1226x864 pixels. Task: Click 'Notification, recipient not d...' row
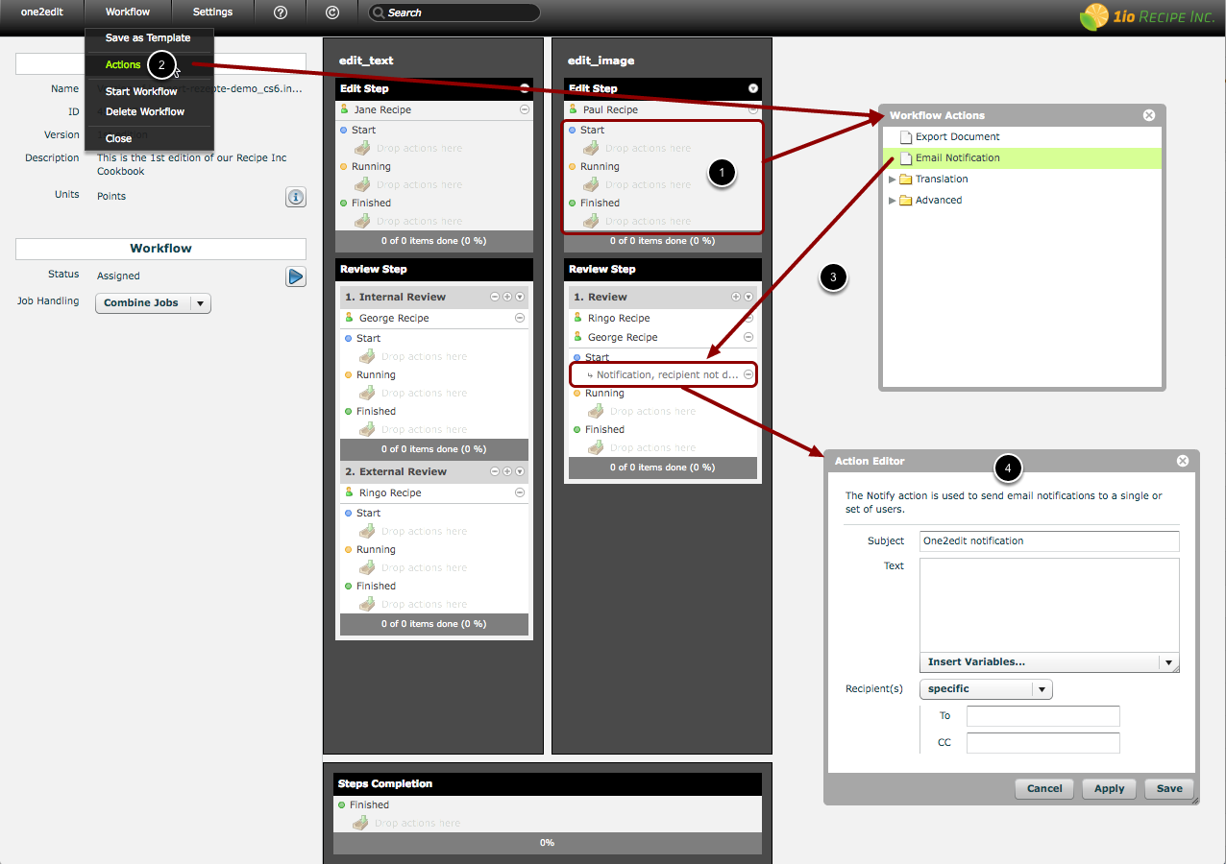point(663,374)
